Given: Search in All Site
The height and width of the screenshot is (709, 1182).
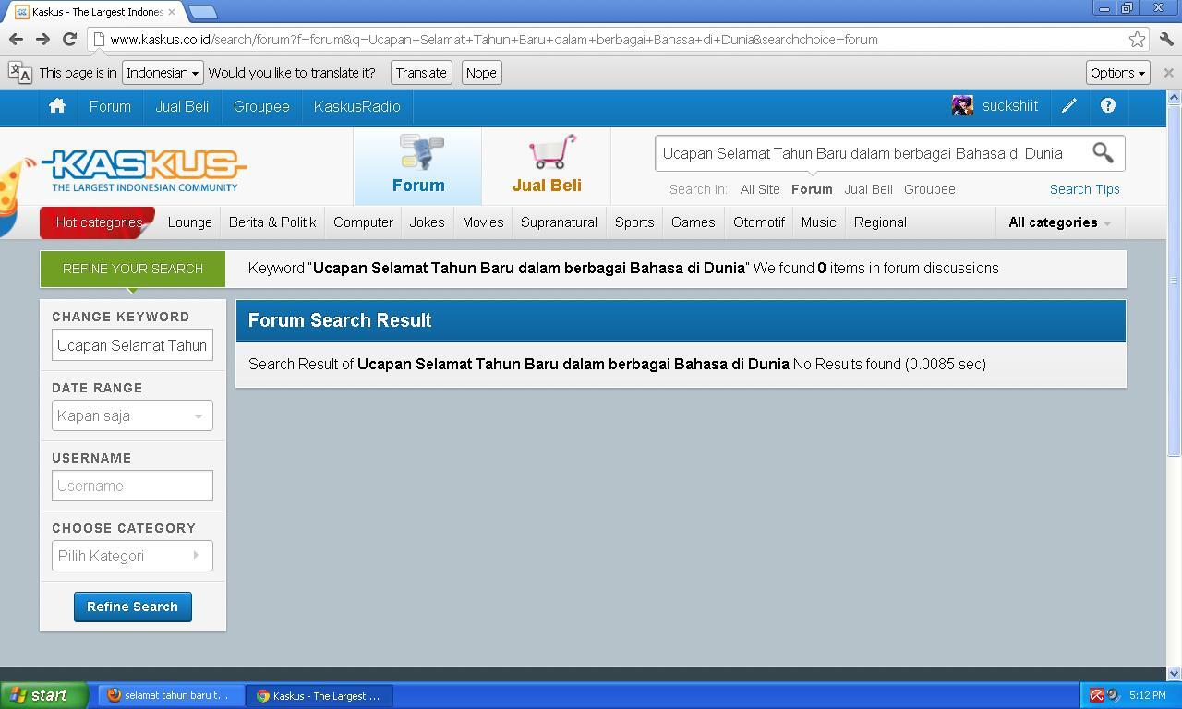Looking at the screenshot, I should click(760, 189).
